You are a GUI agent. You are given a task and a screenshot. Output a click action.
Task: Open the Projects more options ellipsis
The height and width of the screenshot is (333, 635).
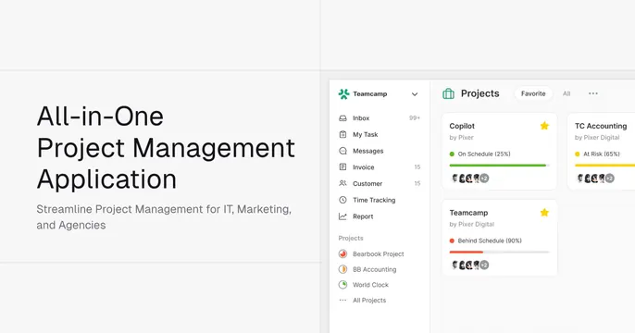click(x=592, y=93)
